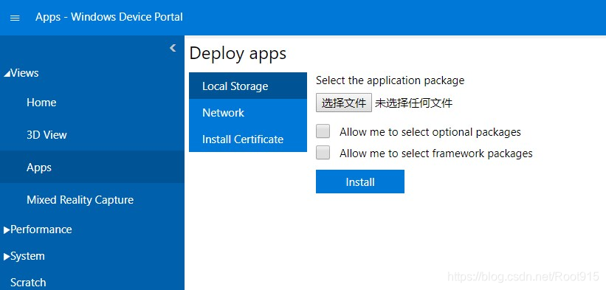
Task: Click 'Select the application package' label
Action: [390, 80]
